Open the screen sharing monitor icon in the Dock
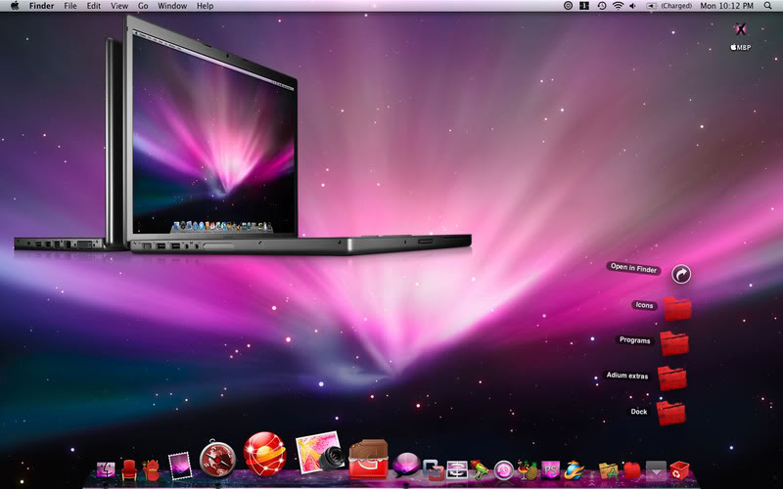The height and width of the screenshot is (489, 783). (x=456, y=470)
